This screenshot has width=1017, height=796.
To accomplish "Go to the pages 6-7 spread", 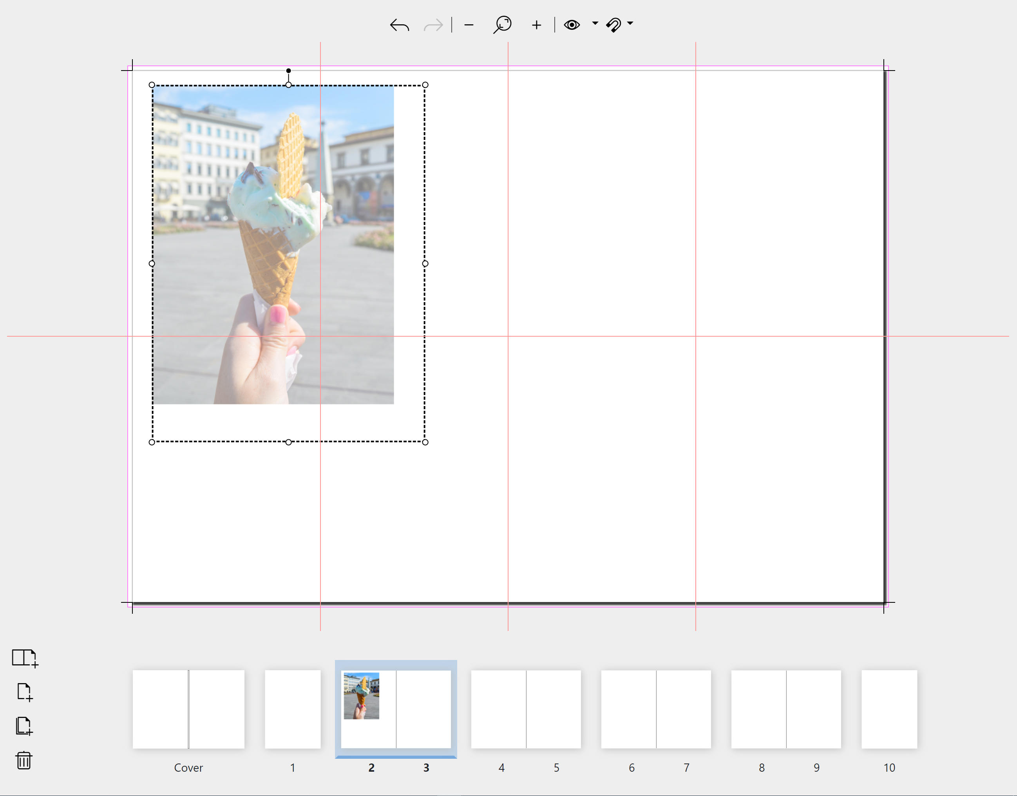I will click(x=655, y=709).
